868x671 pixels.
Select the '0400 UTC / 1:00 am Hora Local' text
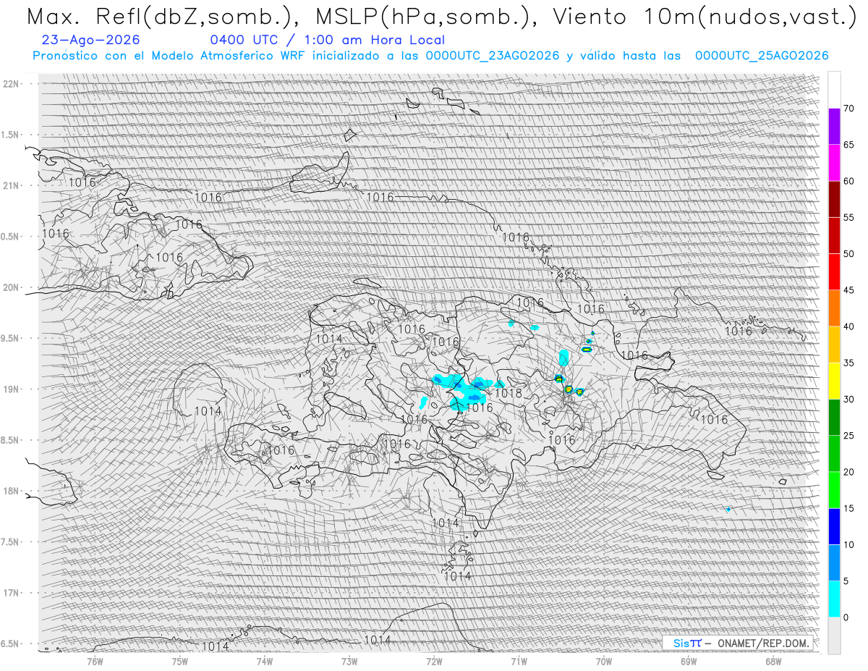point(328,41)
